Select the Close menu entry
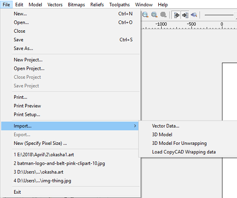This screenshot has height=198, width=237. 70,31
